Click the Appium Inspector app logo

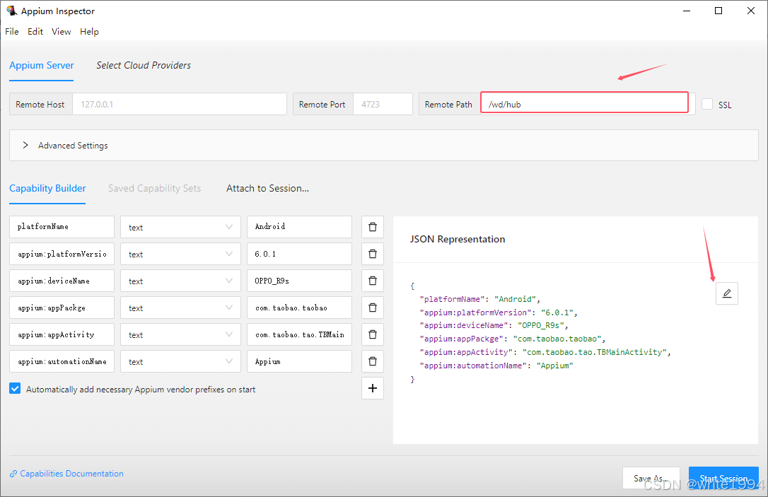pos(11,11)
